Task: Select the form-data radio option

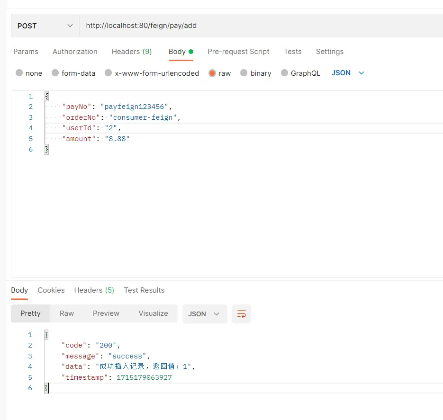Action: [x=55, y=73]
